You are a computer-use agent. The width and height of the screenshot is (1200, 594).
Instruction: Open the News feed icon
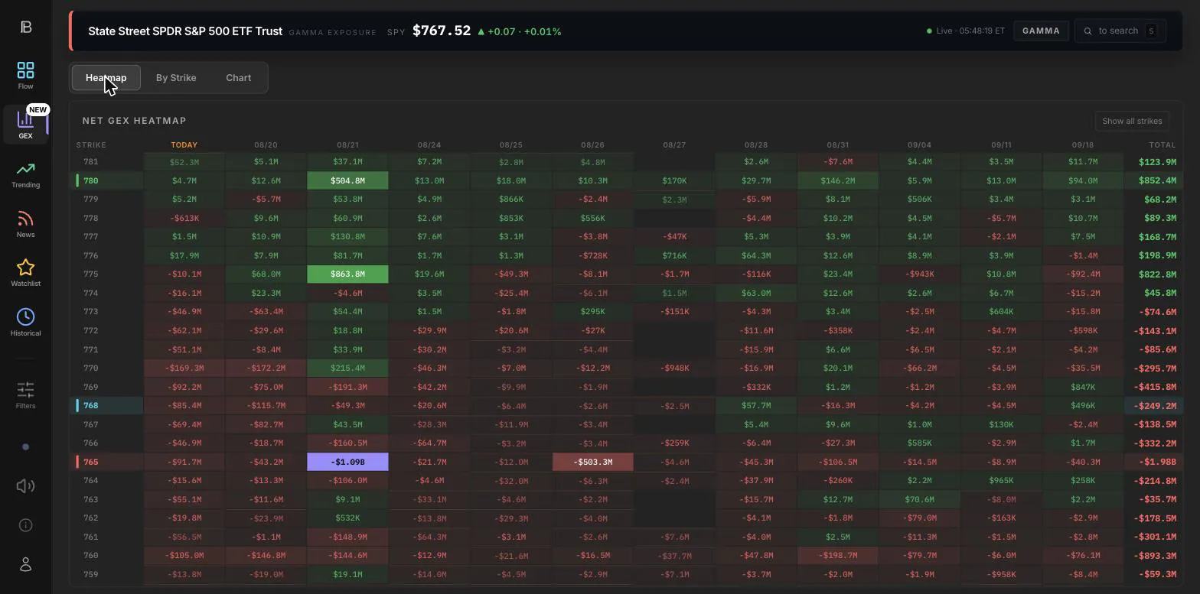point(25,224)
